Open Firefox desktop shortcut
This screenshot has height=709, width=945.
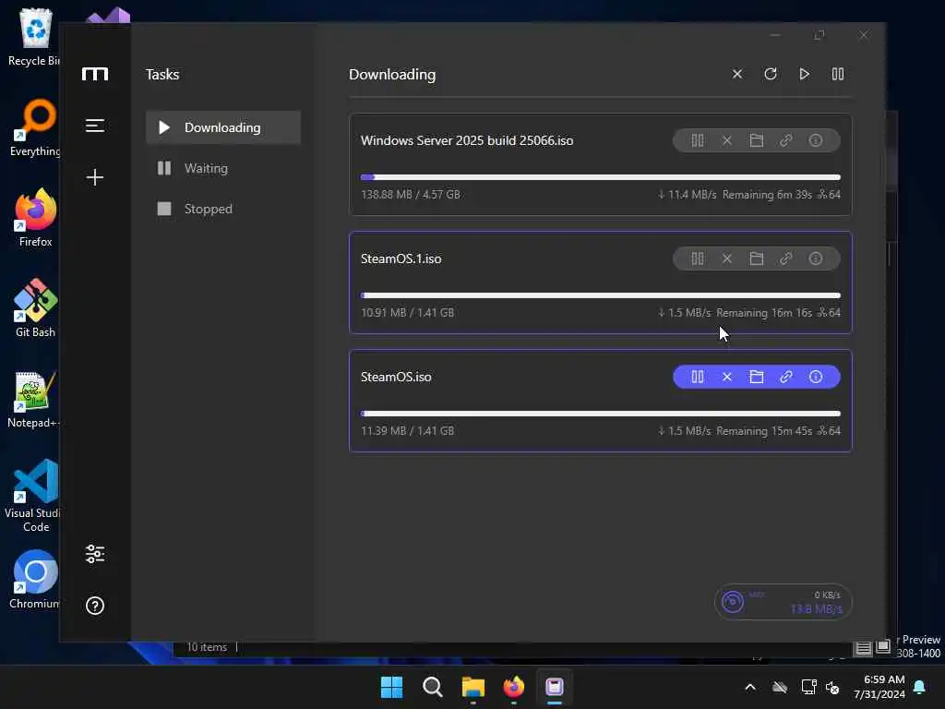[x=35, y=218]
